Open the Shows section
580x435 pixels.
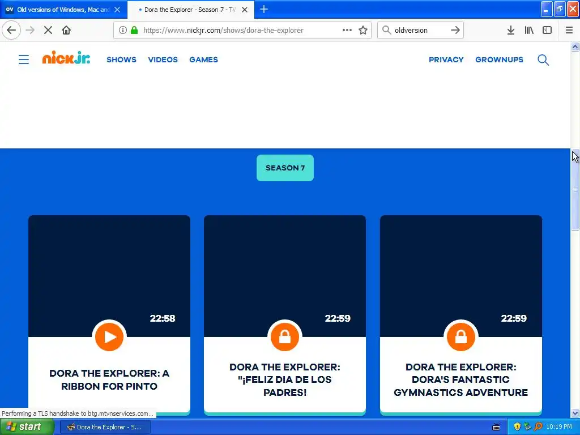(121, 59)
